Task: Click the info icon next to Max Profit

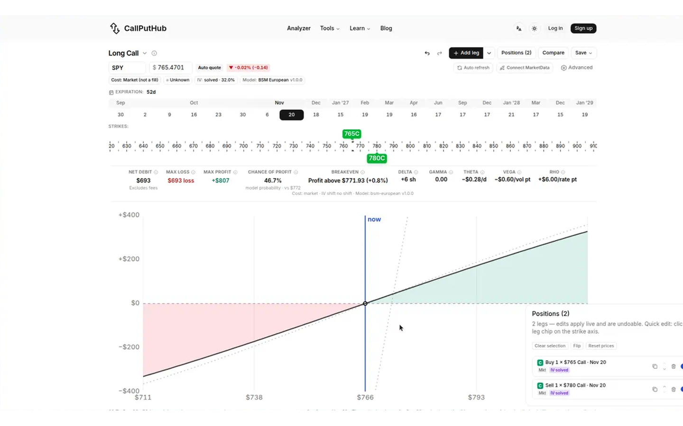Action: [x=235, y=172]
